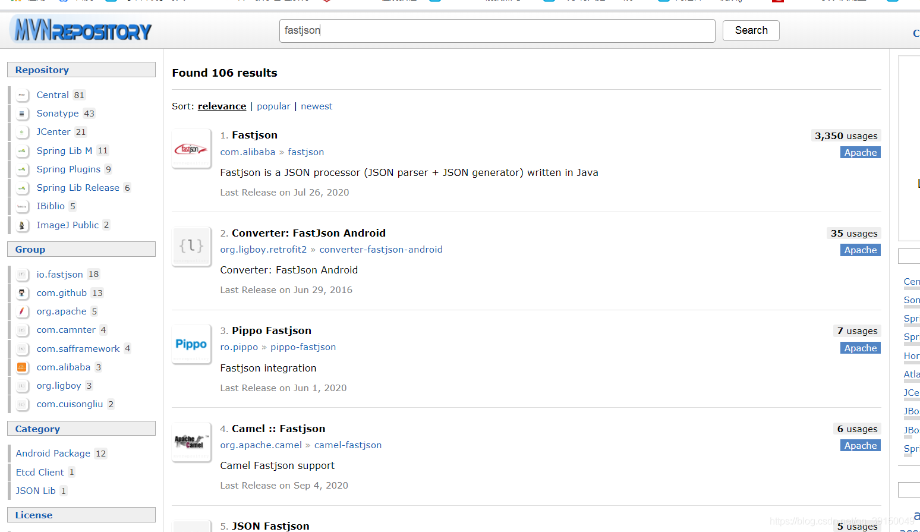Click the Sonatype repository icon
Viewport: 920px width, 532px height.
click(22, 114)
